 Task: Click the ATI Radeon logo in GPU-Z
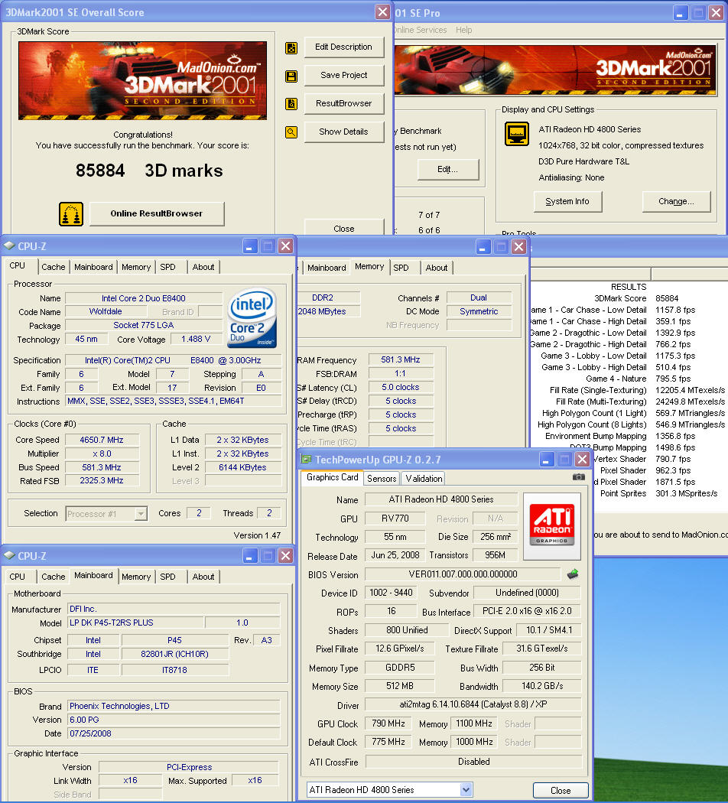pyautogui.click(x=552, y=526)
